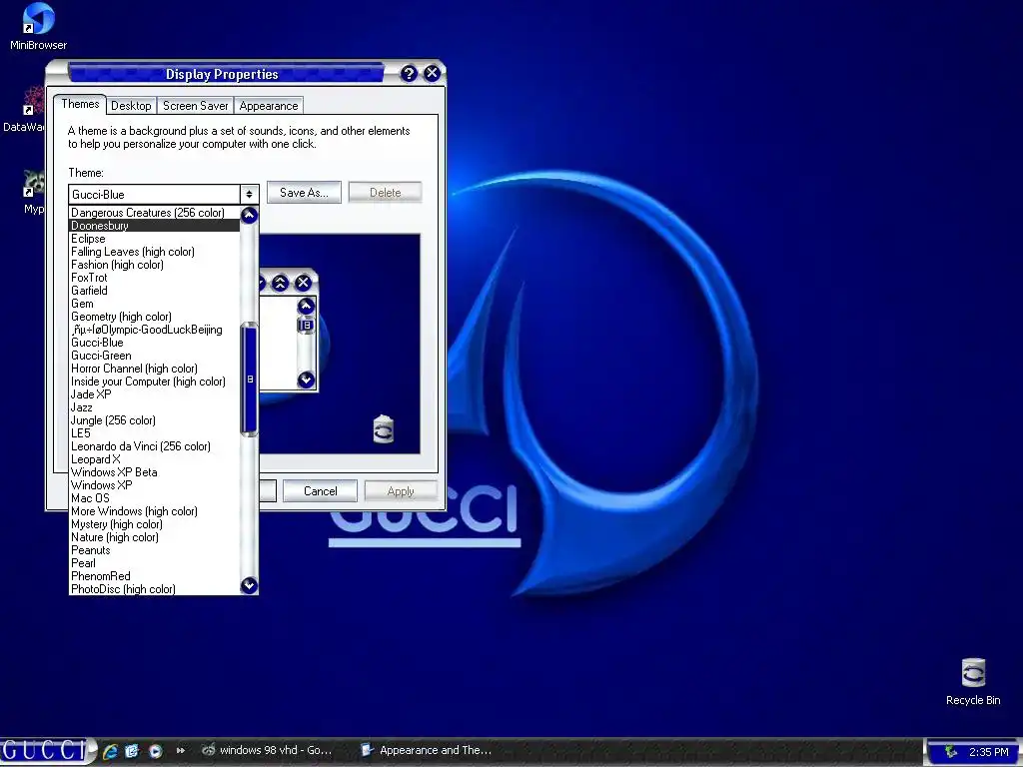Select the Leopard X theme
The height and width of the screenshot is (767, 1023).
coord(155,459)
